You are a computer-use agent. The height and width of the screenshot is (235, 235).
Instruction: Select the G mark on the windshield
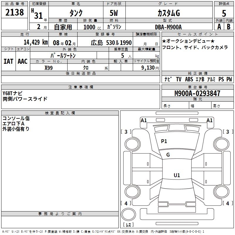(168, 155)
